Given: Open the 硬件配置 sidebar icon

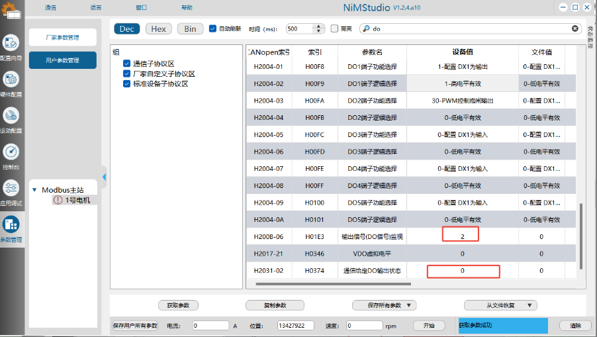Looking at the screenshot, I should coord(11,80).
